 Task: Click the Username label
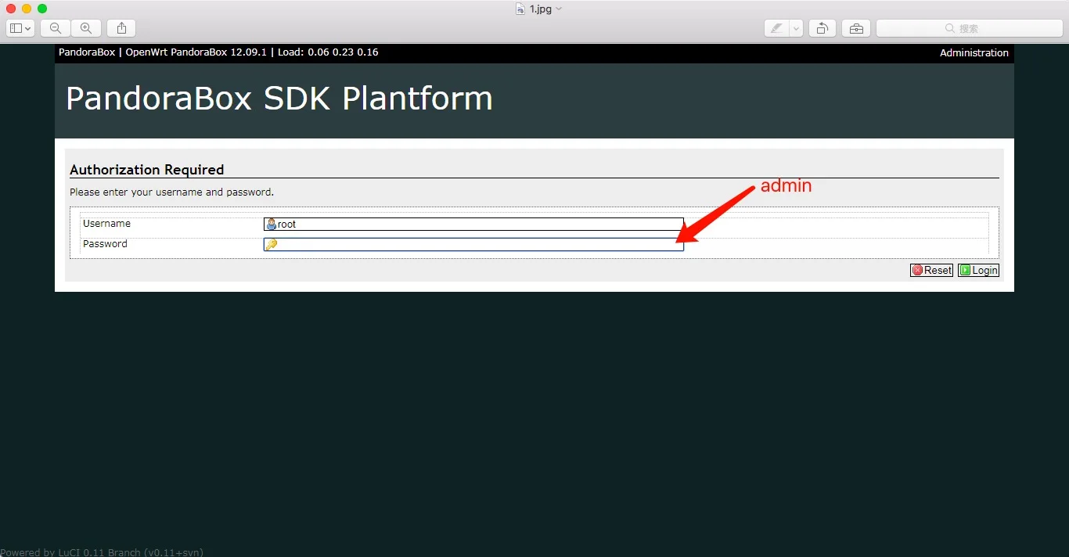106,224
